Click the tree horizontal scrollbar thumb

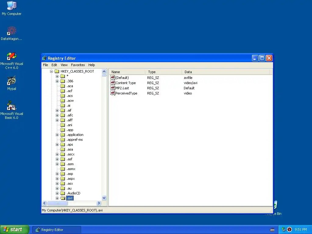[58, 203]
